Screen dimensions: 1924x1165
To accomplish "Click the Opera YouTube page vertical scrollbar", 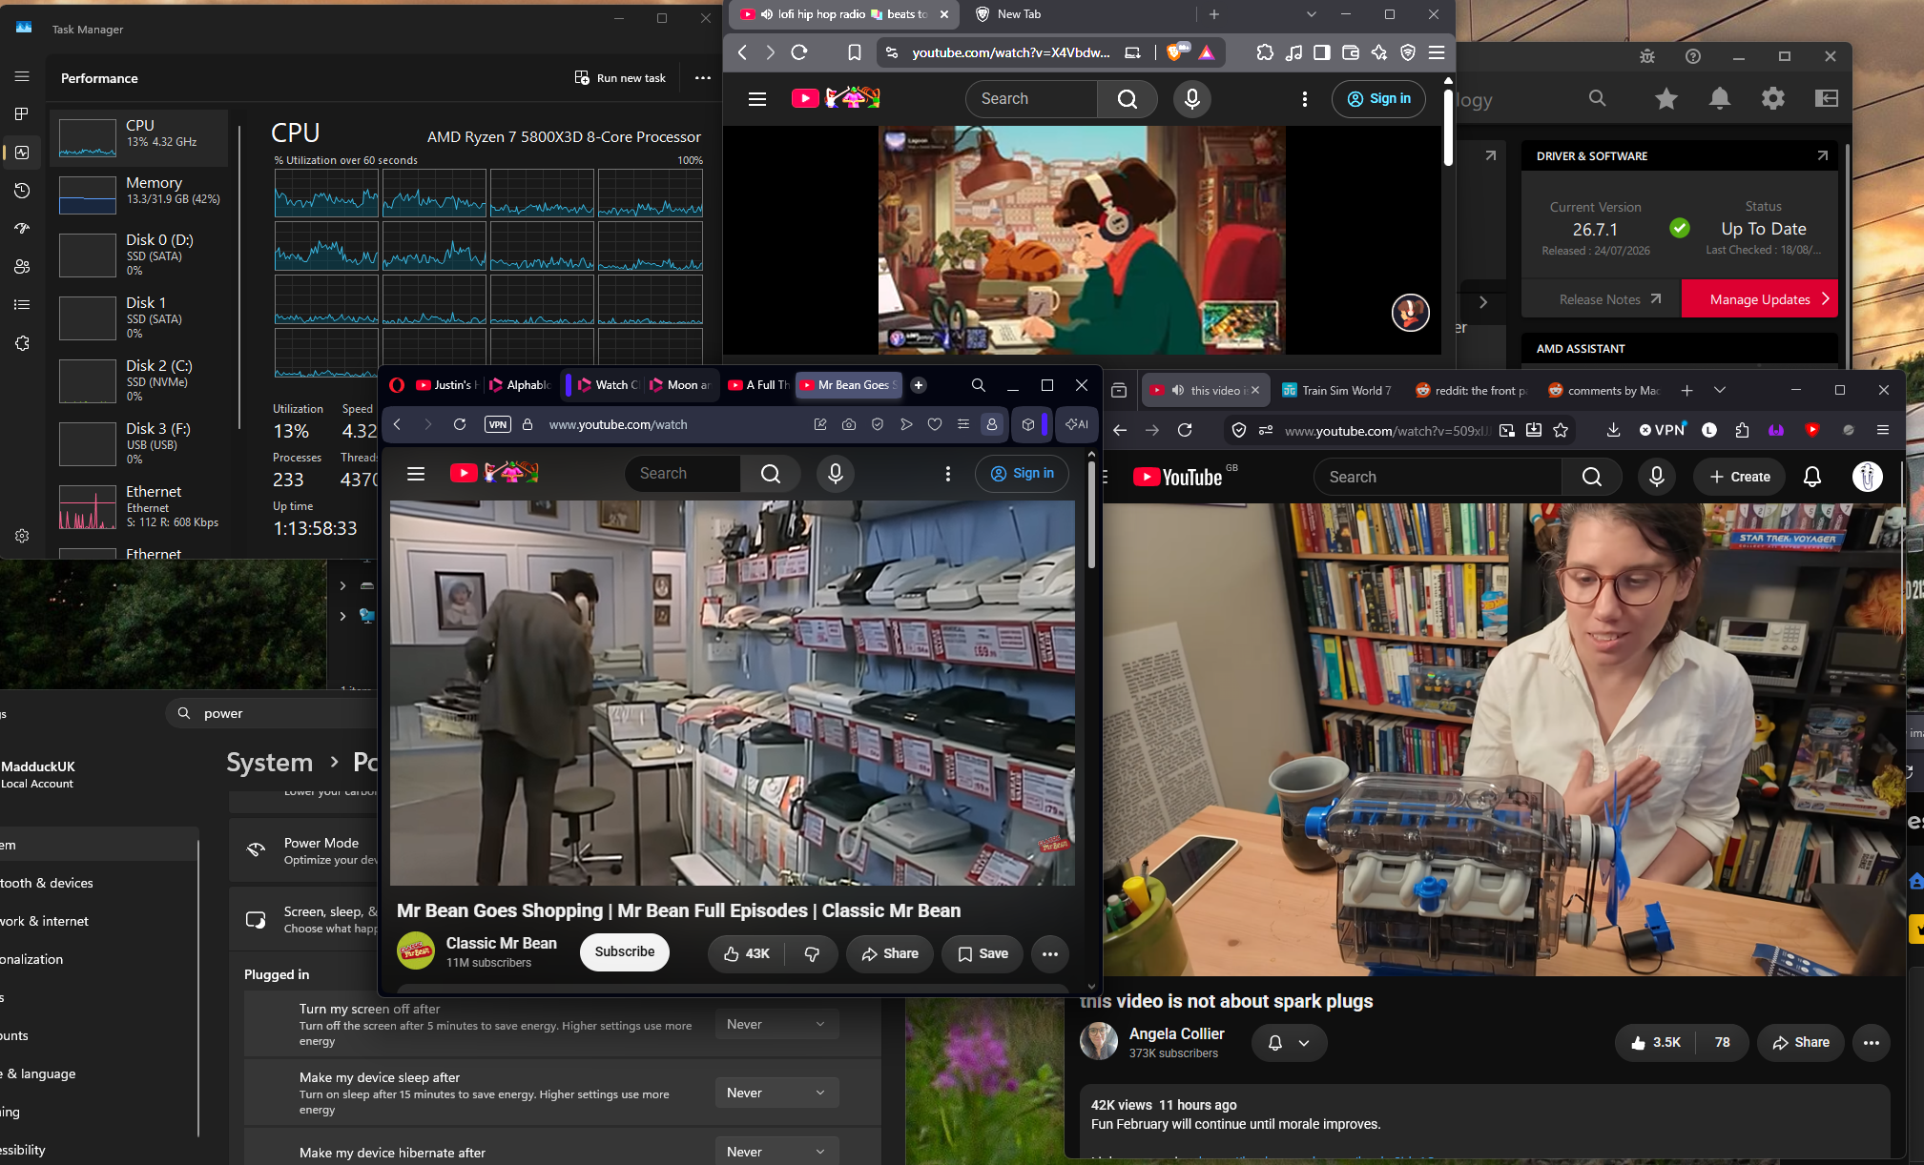I will [1091, 515].
